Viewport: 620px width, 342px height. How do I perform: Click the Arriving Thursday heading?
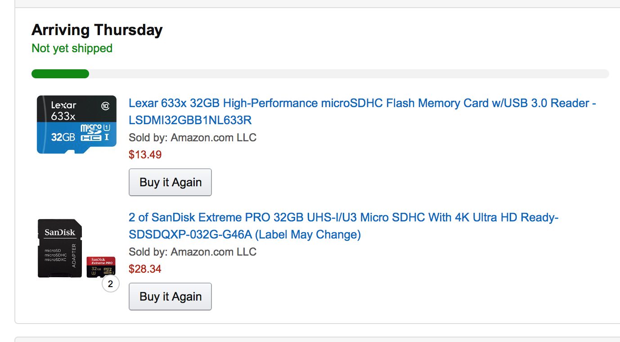97,30
